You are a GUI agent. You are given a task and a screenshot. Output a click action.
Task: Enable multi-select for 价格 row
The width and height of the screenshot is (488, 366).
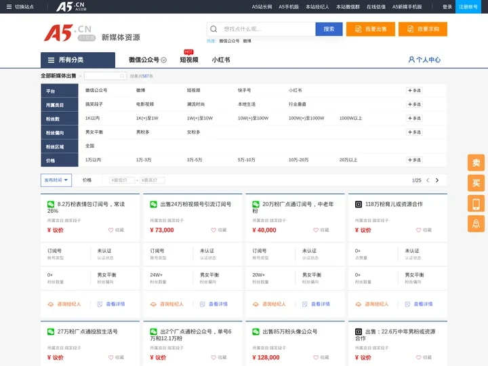point(414,160)
